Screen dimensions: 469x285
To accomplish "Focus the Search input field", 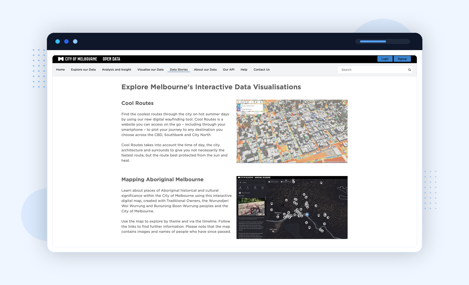I will (x=375, y=70).
